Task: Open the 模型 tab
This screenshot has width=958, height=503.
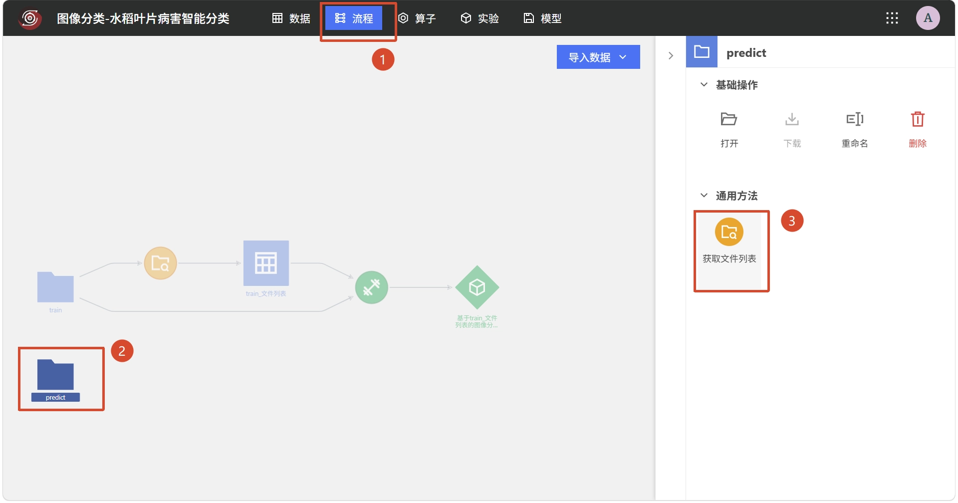Action: (542, 18)
